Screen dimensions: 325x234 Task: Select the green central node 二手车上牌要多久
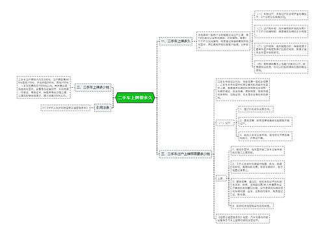pyautogui.click(x=135, y=97)
